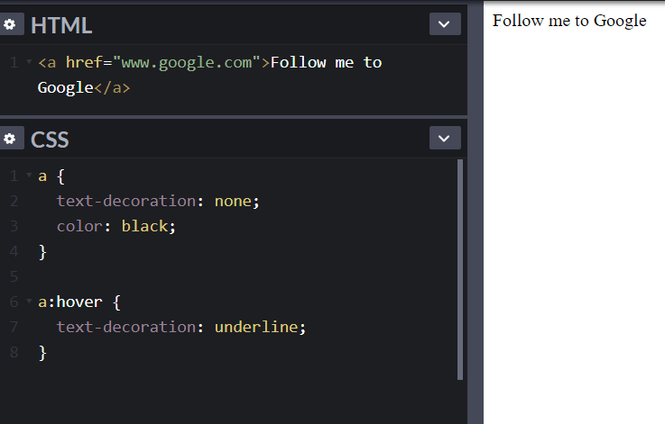
Task: Click CSS line number 5 gutter
Action: (14, 276)
